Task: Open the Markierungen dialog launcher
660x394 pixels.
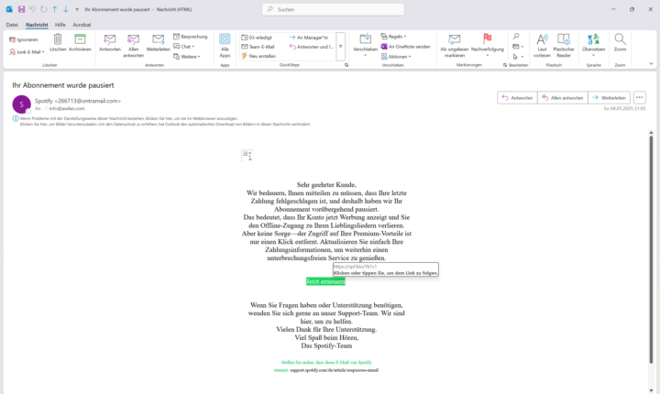Action: 505,65
